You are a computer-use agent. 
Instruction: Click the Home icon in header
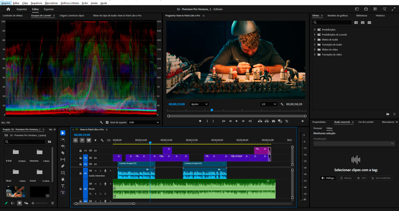[8, 9]
